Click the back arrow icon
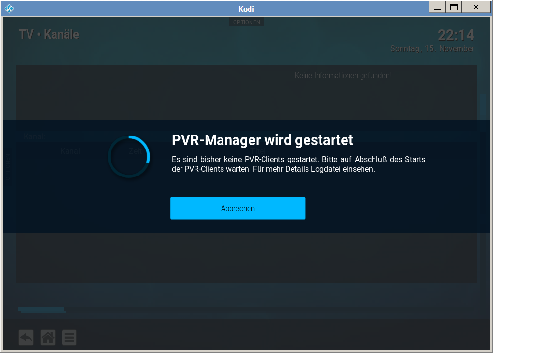Screen dimensions: 556x353 [x=26, y=338]
